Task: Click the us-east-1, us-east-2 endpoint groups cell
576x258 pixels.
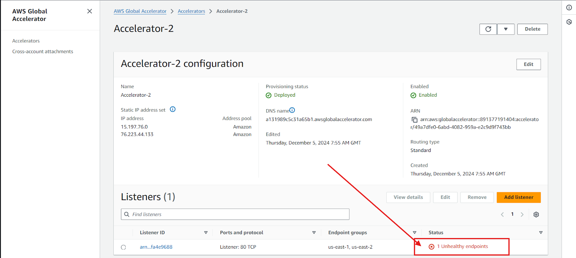Action: coord(350,247)
